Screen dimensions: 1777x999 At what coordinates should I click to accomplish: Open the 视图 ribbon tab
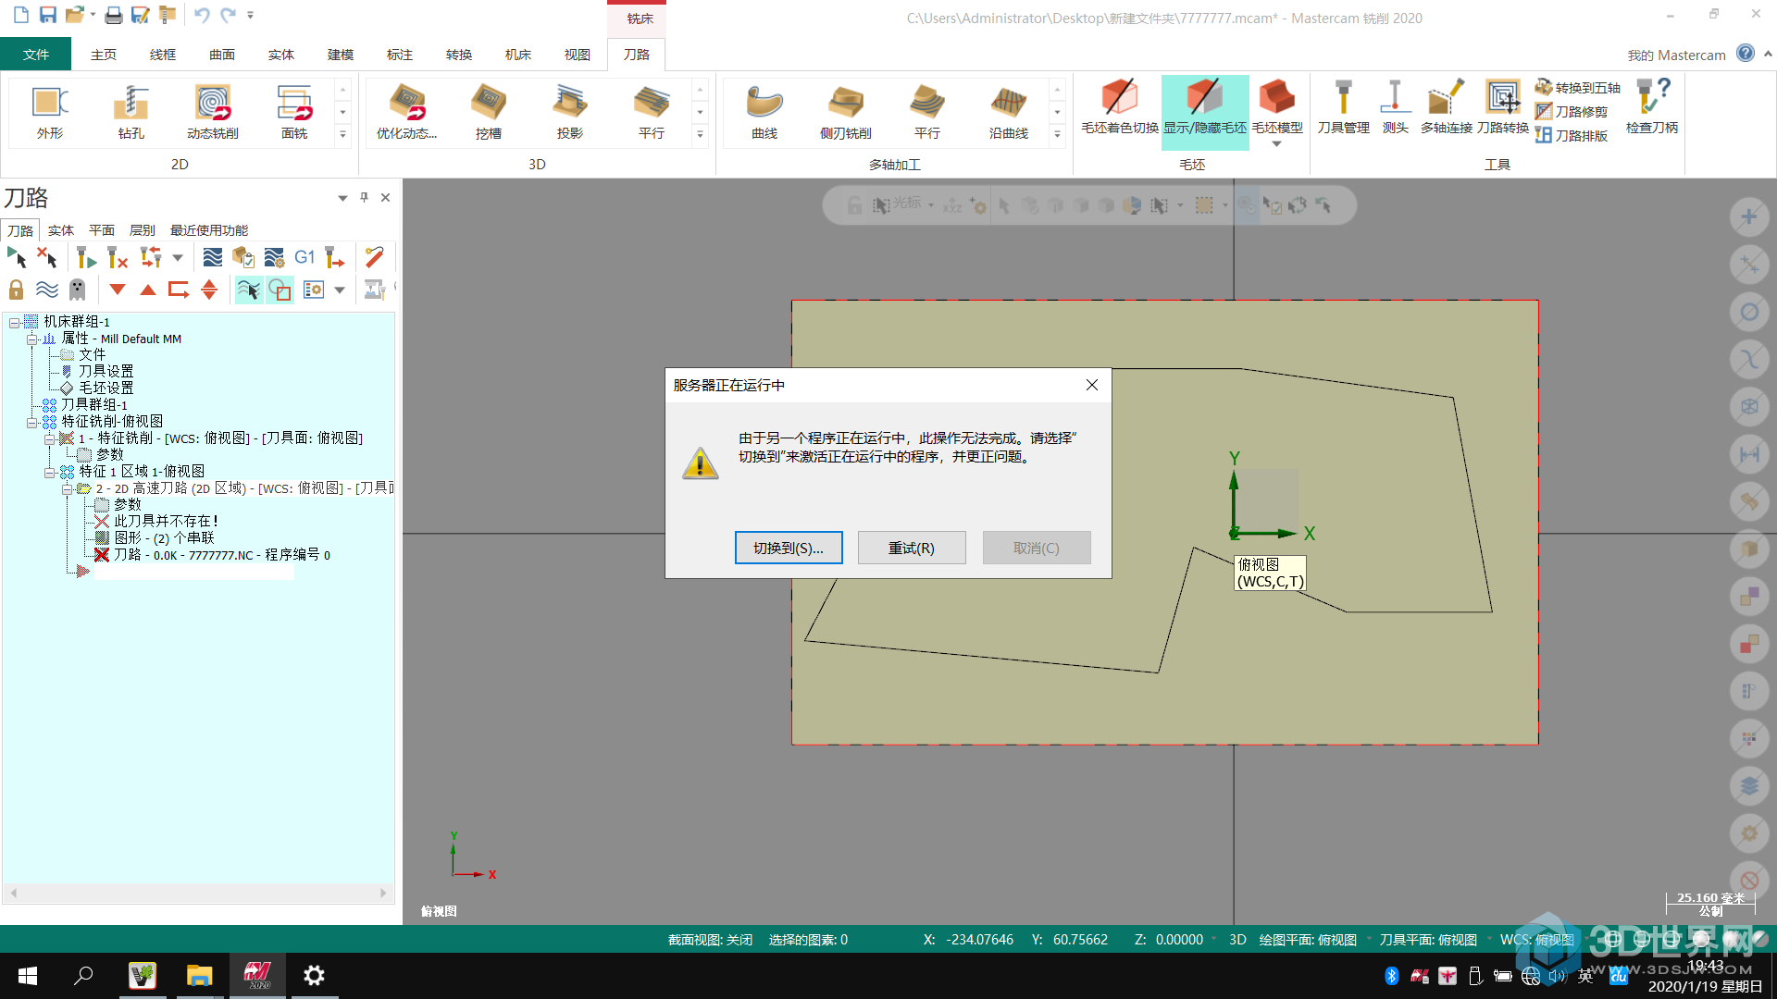click(578, 55)
